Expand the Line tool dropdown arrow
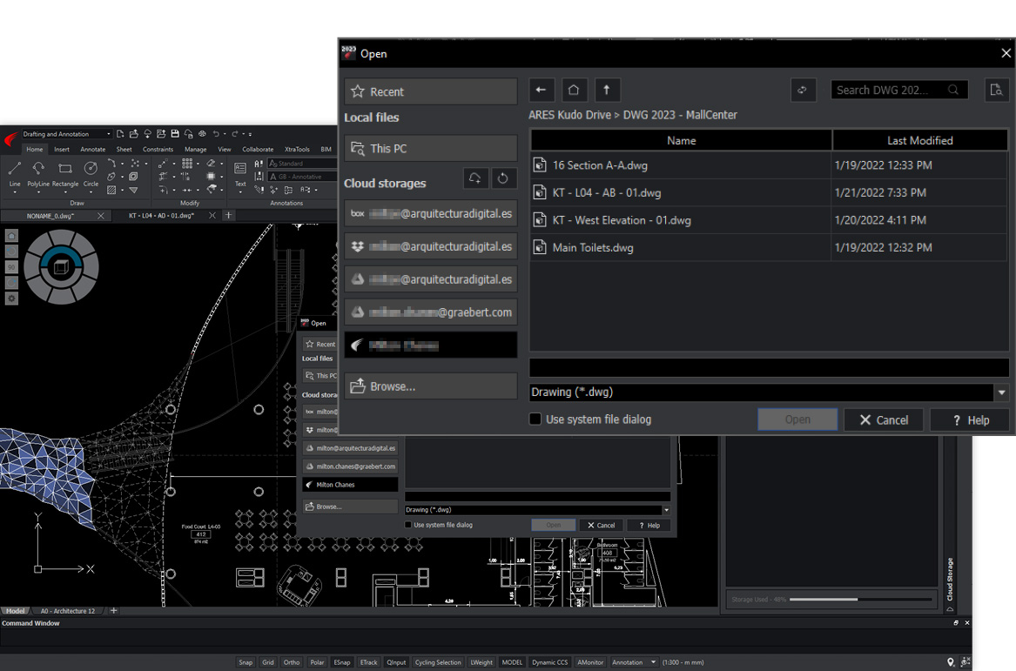The image size is (1016, 671). tap(14, 192)
